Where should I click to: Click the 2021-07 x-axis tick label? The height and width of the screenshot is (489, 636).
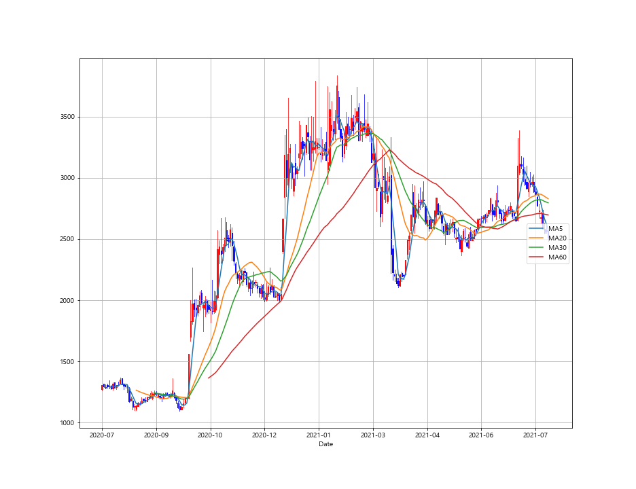pyautogui.click(x=536, y=435)
